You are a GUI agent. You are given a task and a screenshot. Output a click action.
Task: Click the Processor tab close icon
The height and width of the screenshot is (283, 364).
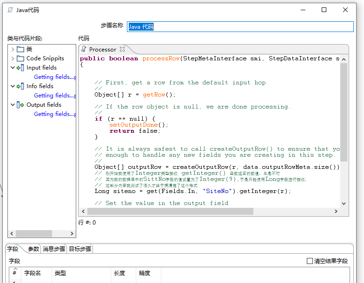click(x=122, y=49)
